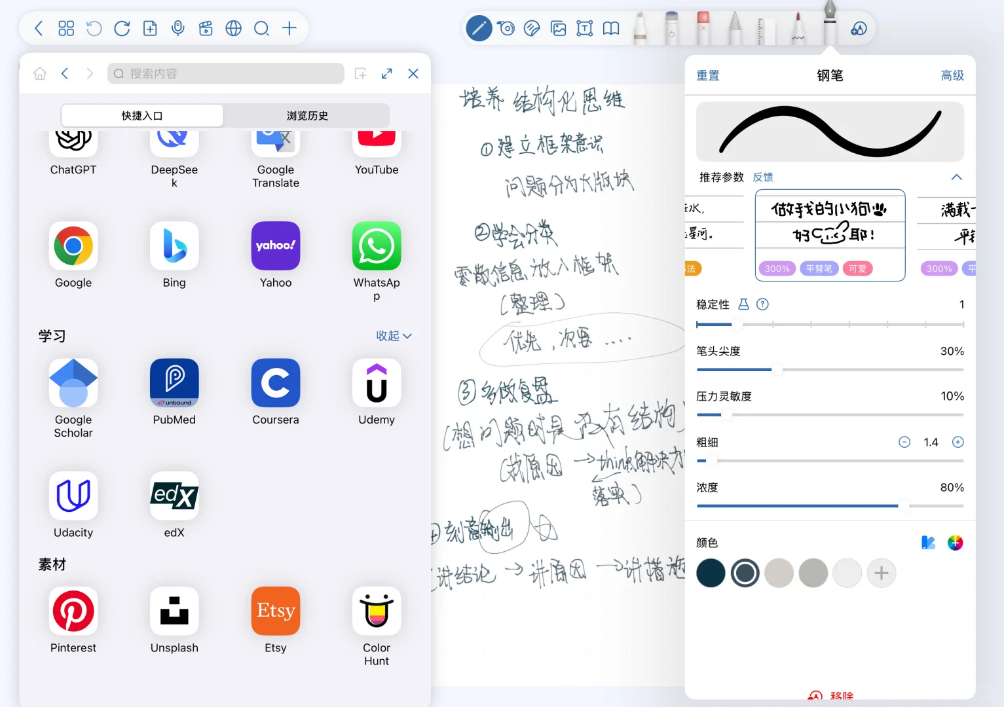
Task: Navigate back in the browser panel
Action: [x=65, y=73]
